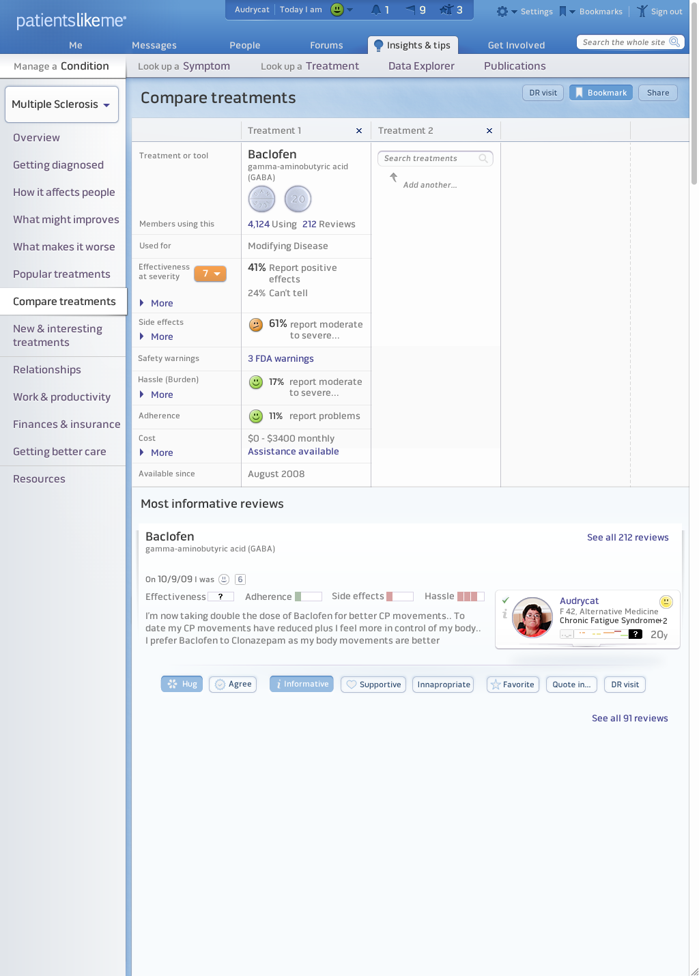Open Publications subtab
The height and width of the screenshot is (976, 699).
click(515, 66)
